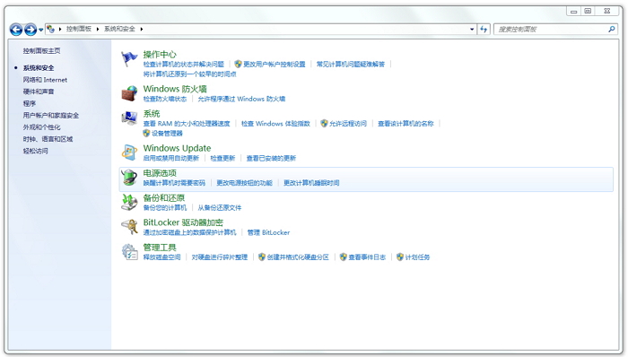Click 查看已安装的更新 link
Screen dimensions: 628x357
click(x=271, y=158)
